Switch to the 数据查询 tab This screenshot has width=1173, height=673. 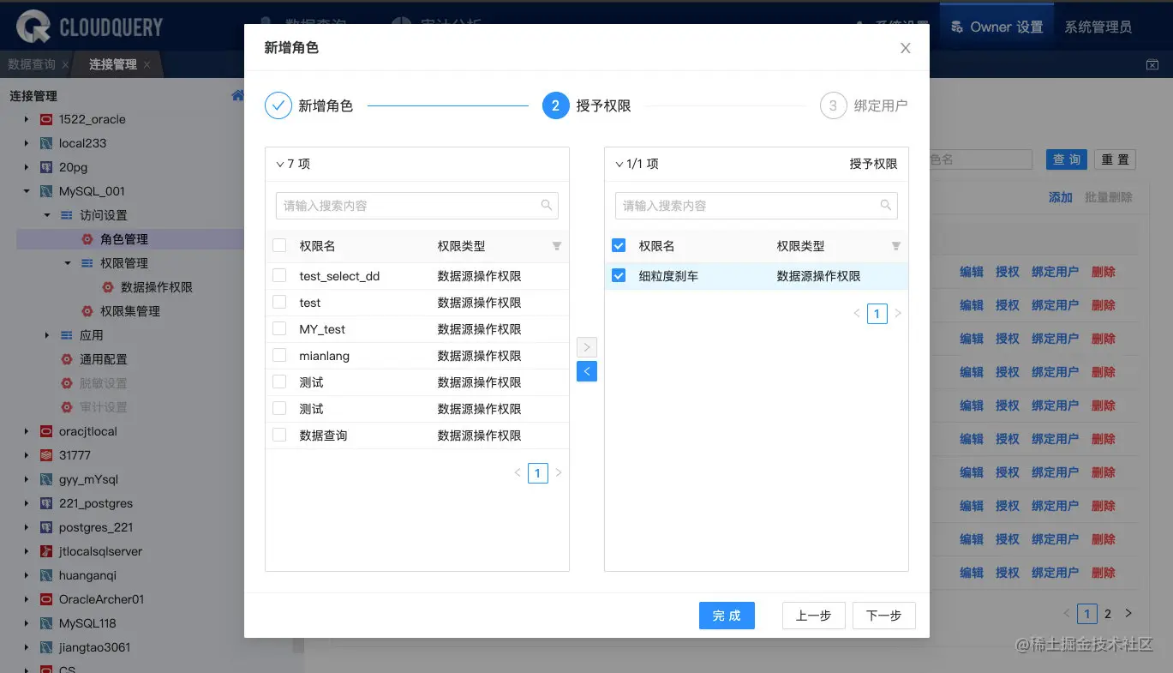(x=32, y=64)
